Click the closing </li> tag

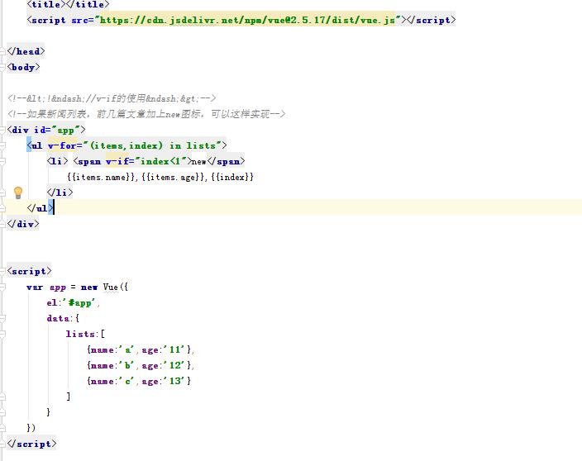click(x=60, y=192)
